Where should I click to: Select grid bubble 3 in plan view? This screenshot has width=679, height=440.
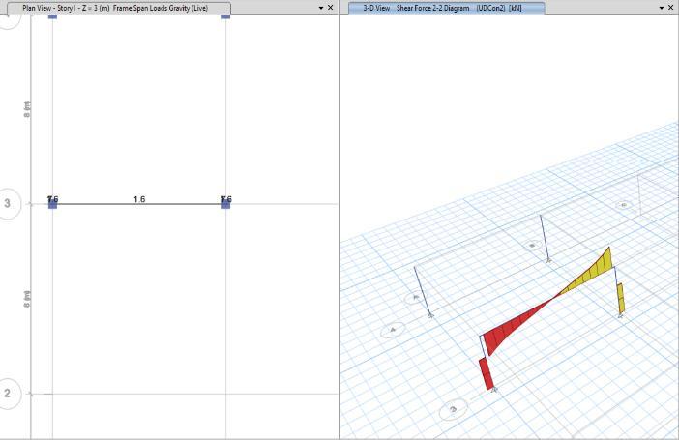8,203
